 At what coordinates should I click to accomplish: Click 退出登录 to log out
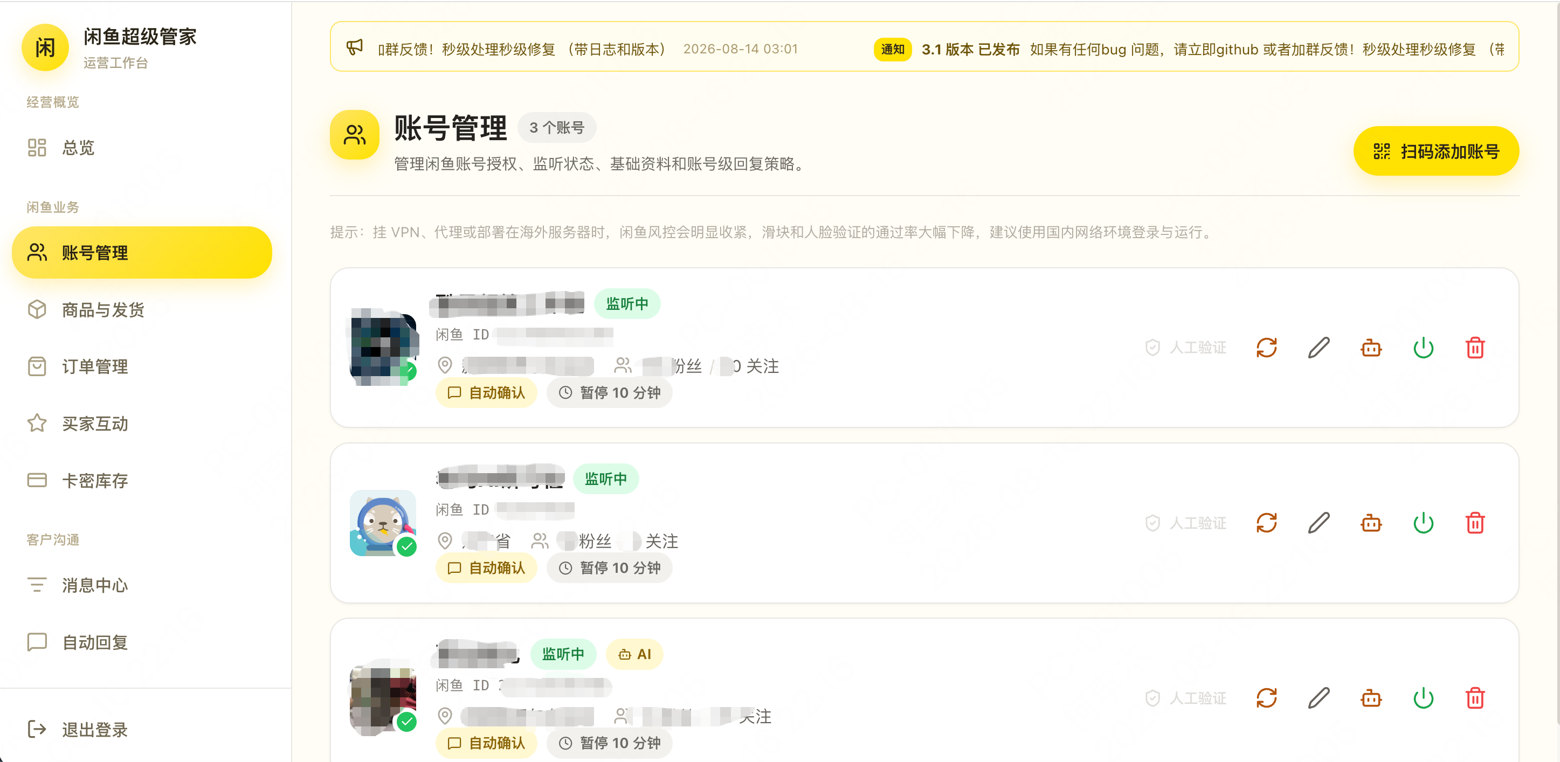pos(142,729)
